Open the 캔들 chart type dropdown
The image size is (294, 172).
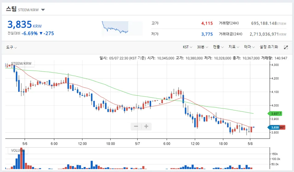218,47
